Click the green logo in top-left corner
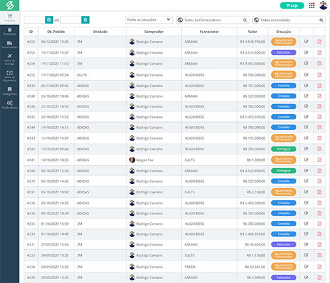The height and width of the screenshot is (283, 330). 9,5
